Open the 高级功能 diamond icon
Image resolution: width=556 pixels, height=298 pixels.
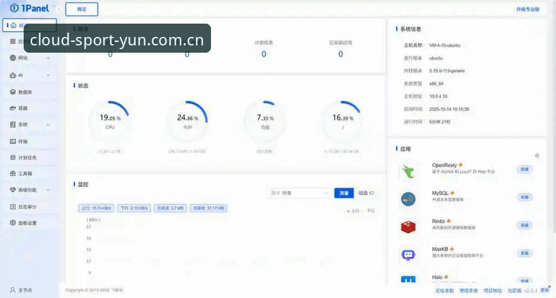coord(13,190)
